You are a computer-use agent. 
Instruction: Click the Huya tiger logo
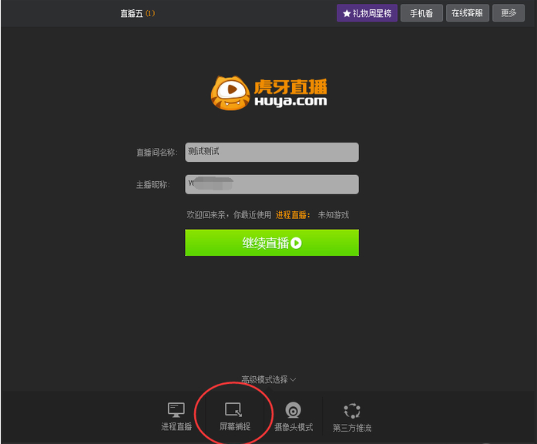tap(230, 93)
